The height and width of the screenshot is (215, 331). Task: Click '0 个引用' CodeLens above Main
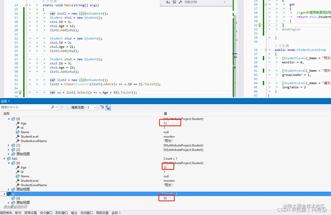50,1
